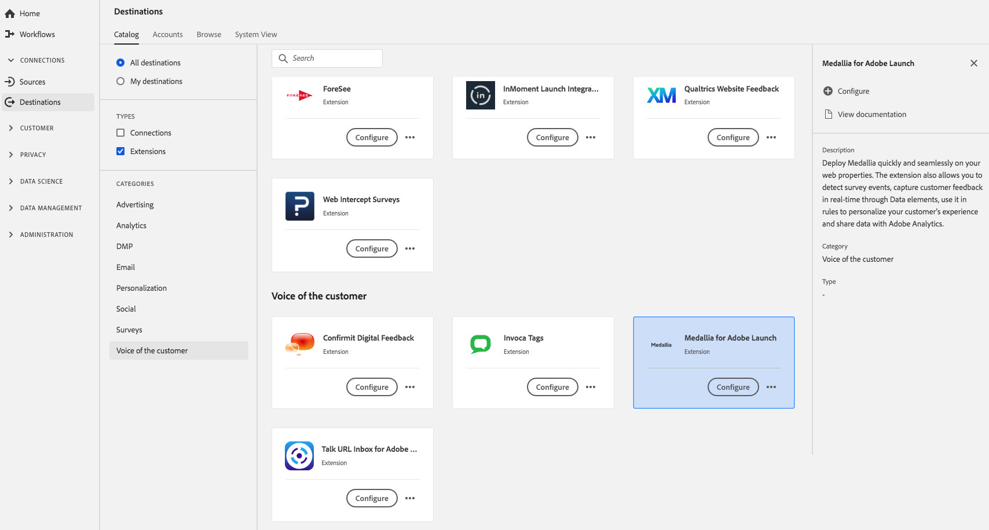Screen dimensions: 989x530
Task: Open the Talk URL Inbox logo
Action: (299, 456)
